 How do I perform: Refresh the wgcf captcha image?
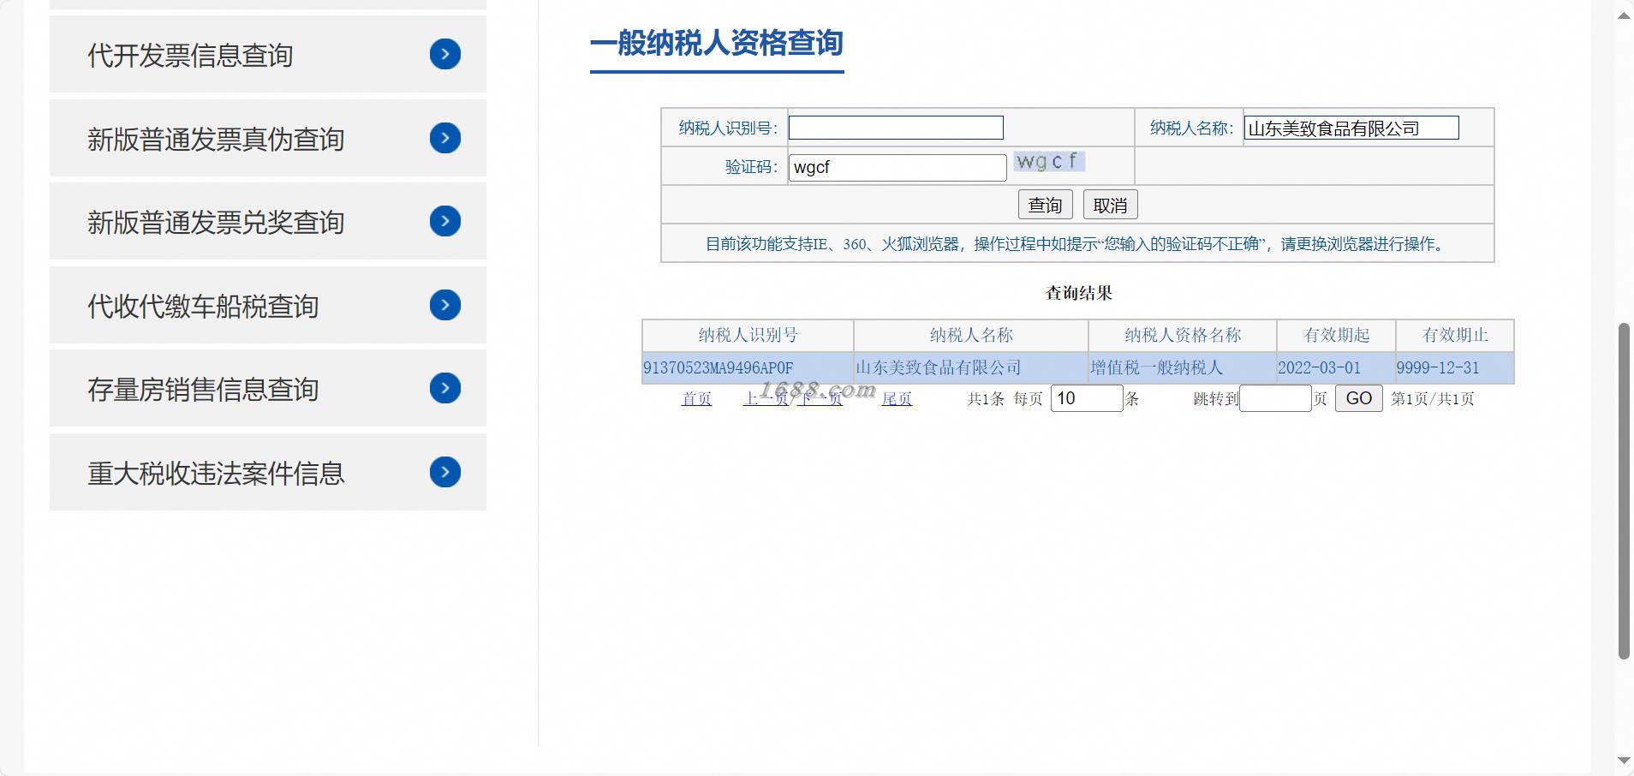click(1049, 161)
